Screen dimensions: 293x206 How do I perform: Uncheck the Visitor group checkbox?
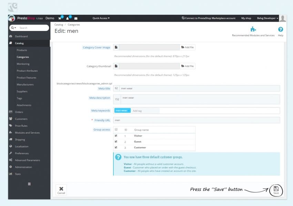[116, 136]
